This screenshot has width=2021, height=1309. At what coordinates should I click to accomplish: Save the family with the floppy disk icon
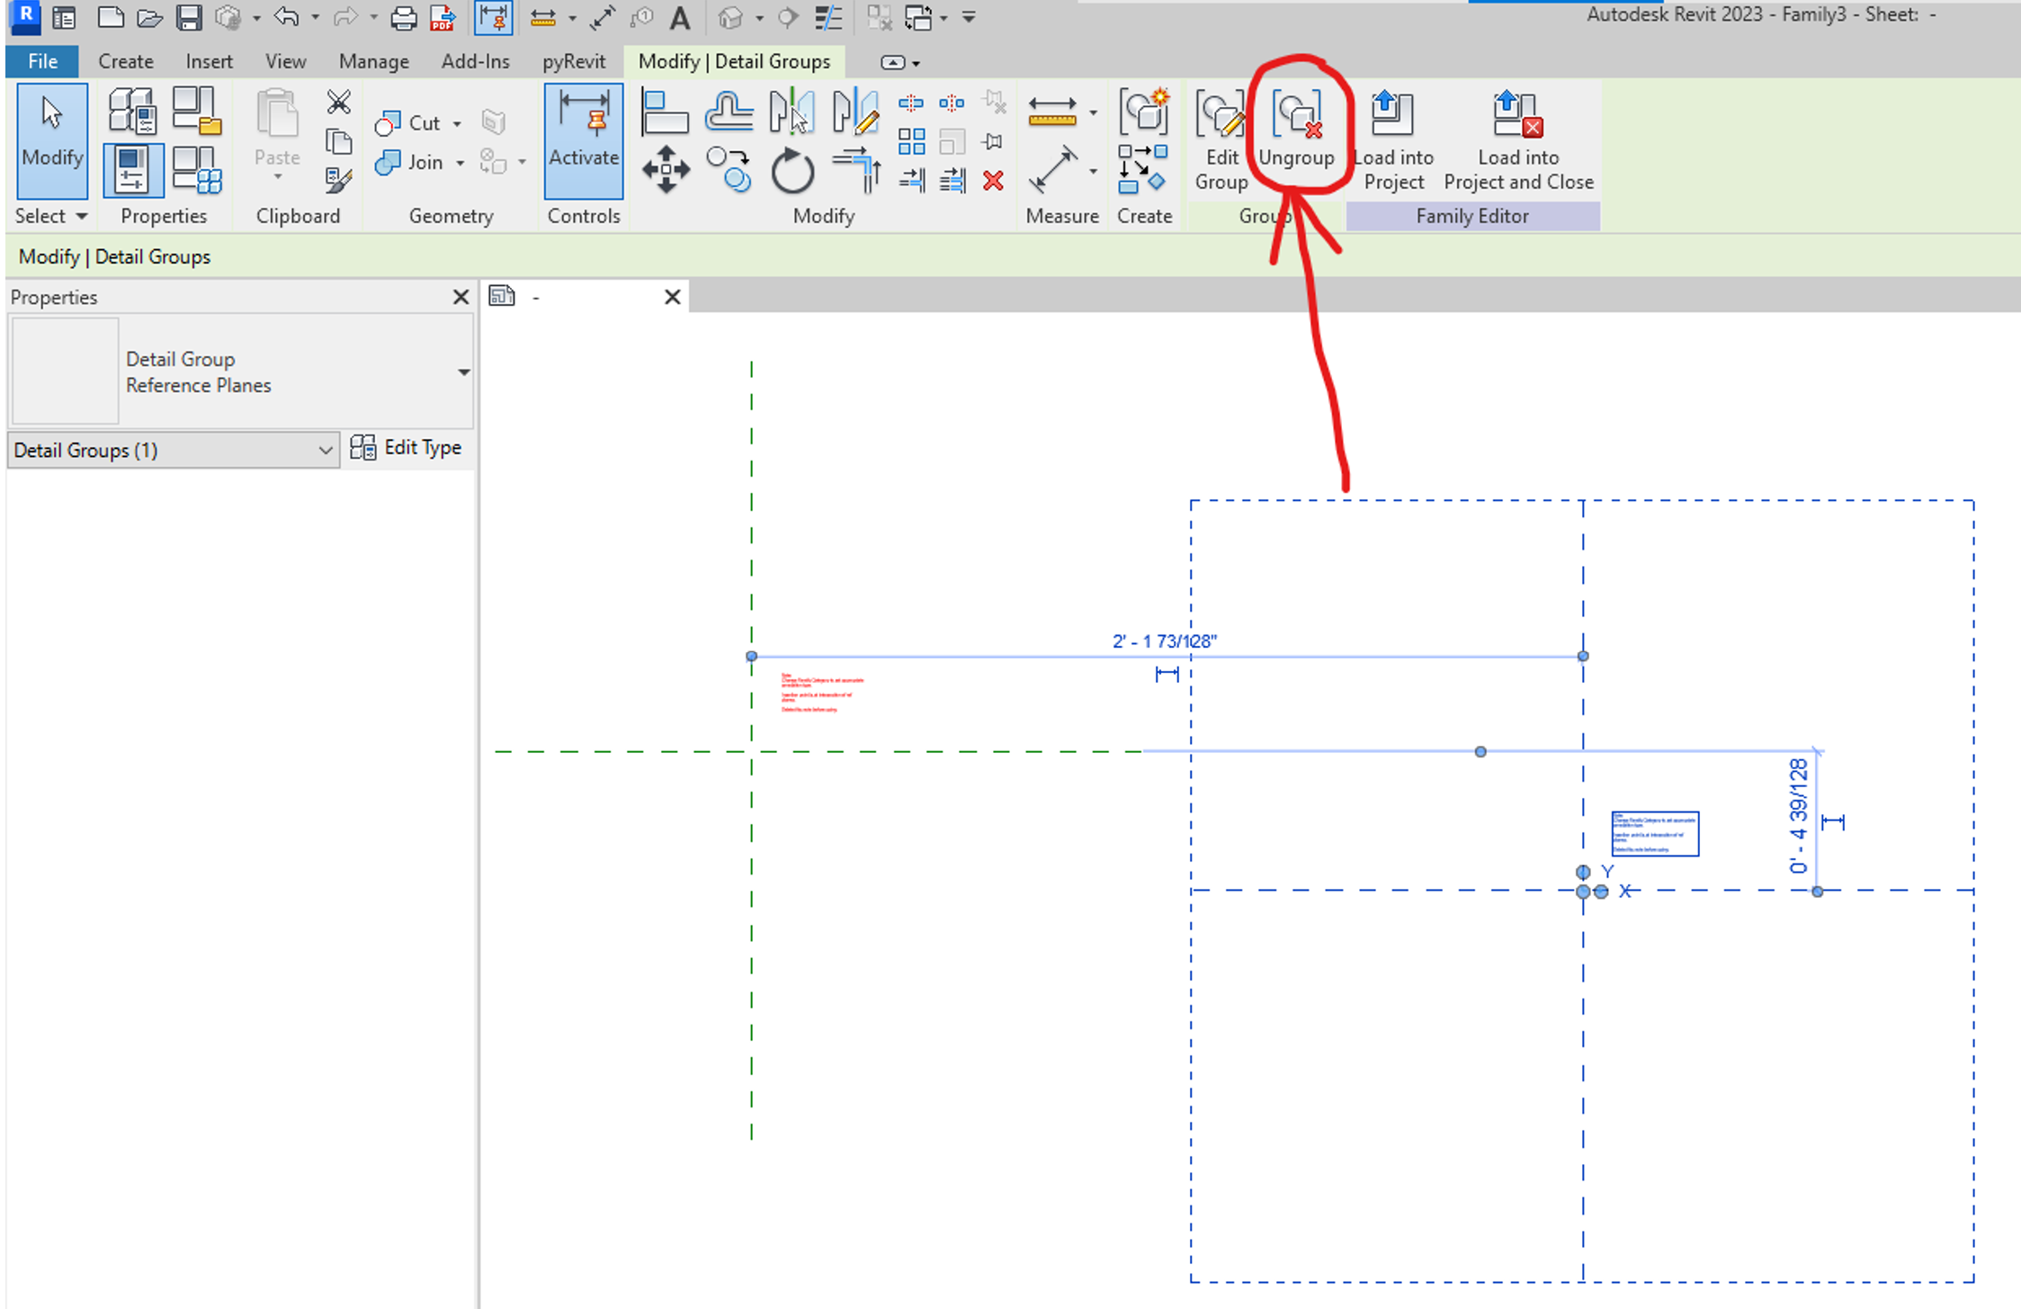pyautogui.click(x=189, y=17)
